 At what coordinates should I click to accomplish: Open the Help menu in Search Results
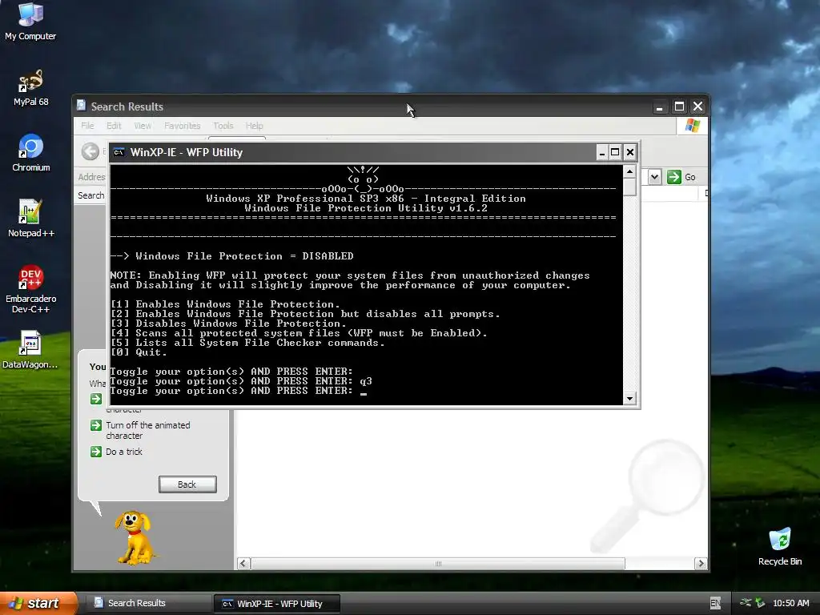coord(254,126)
